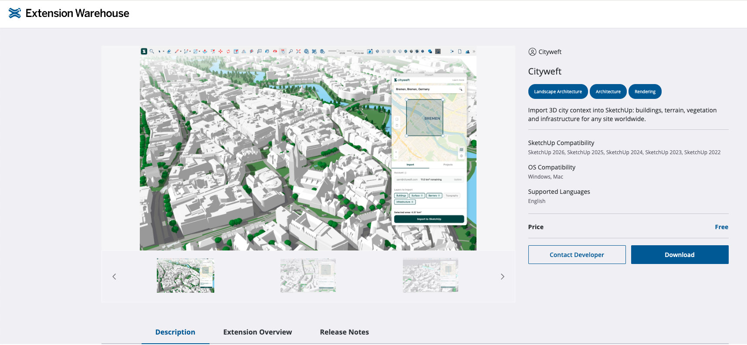
Task: Select the Landscape Architecture tag
Action: 558,91
